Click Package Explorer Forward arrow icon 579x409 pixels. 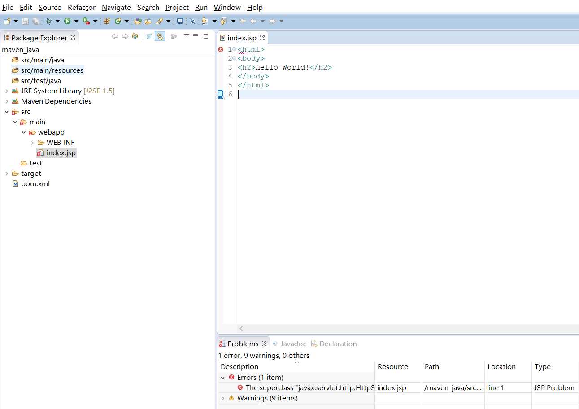[125, 36]
